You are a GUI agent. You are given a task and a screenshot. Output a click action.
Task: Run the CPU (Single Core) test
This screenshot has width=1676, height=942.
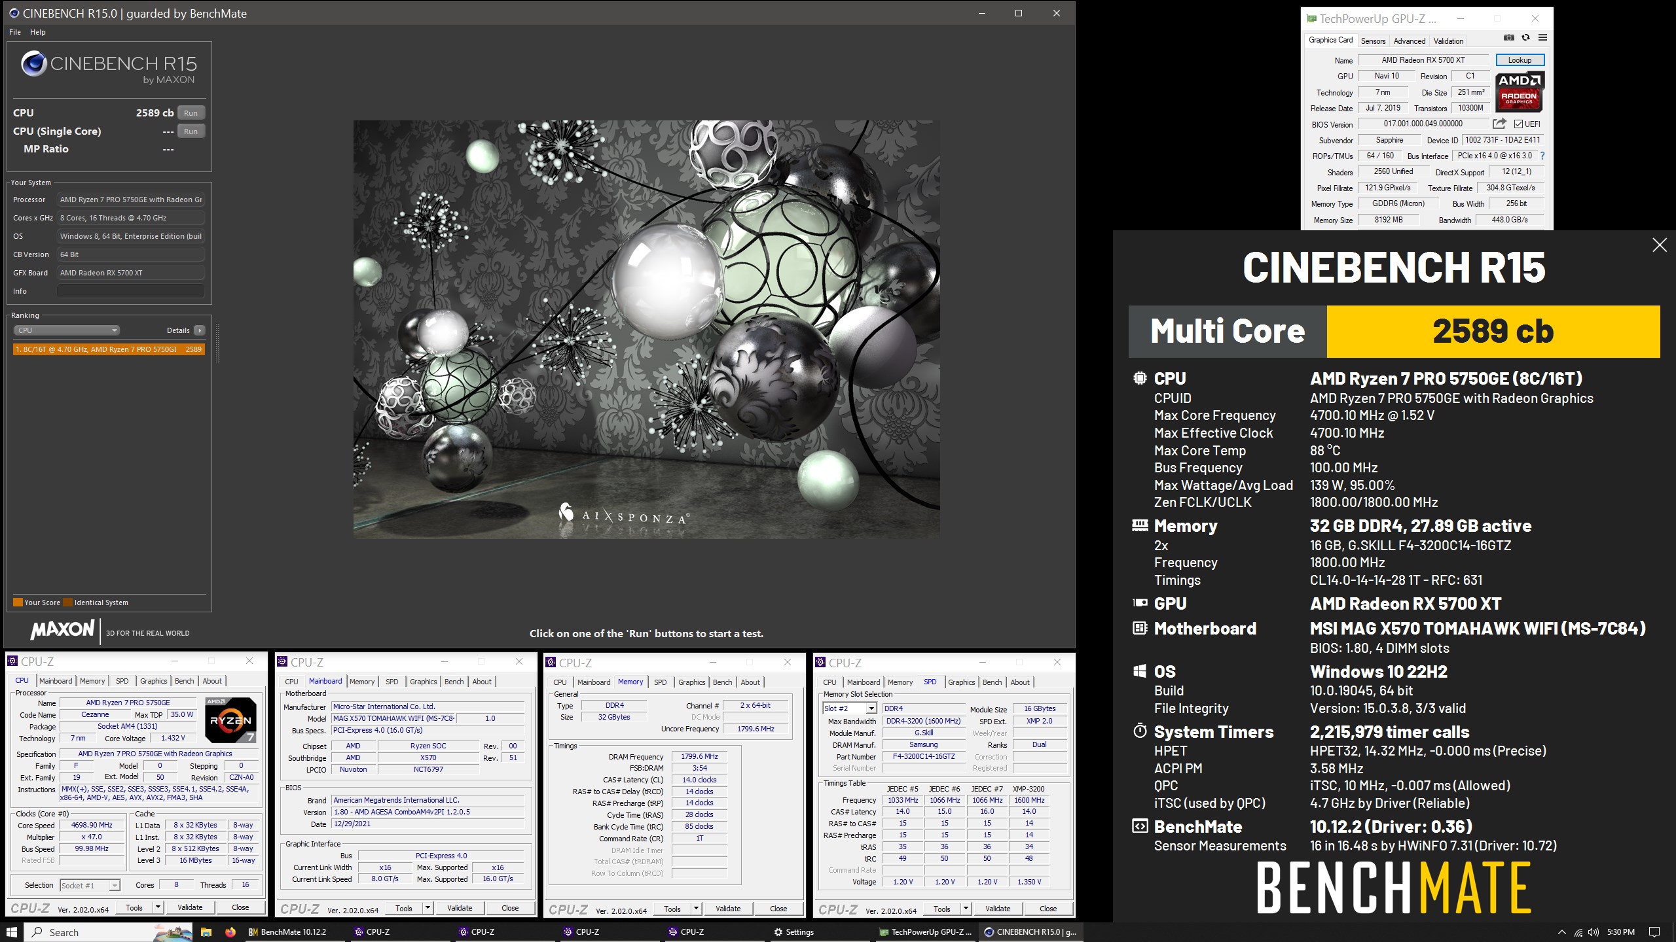tap(191, 131)
